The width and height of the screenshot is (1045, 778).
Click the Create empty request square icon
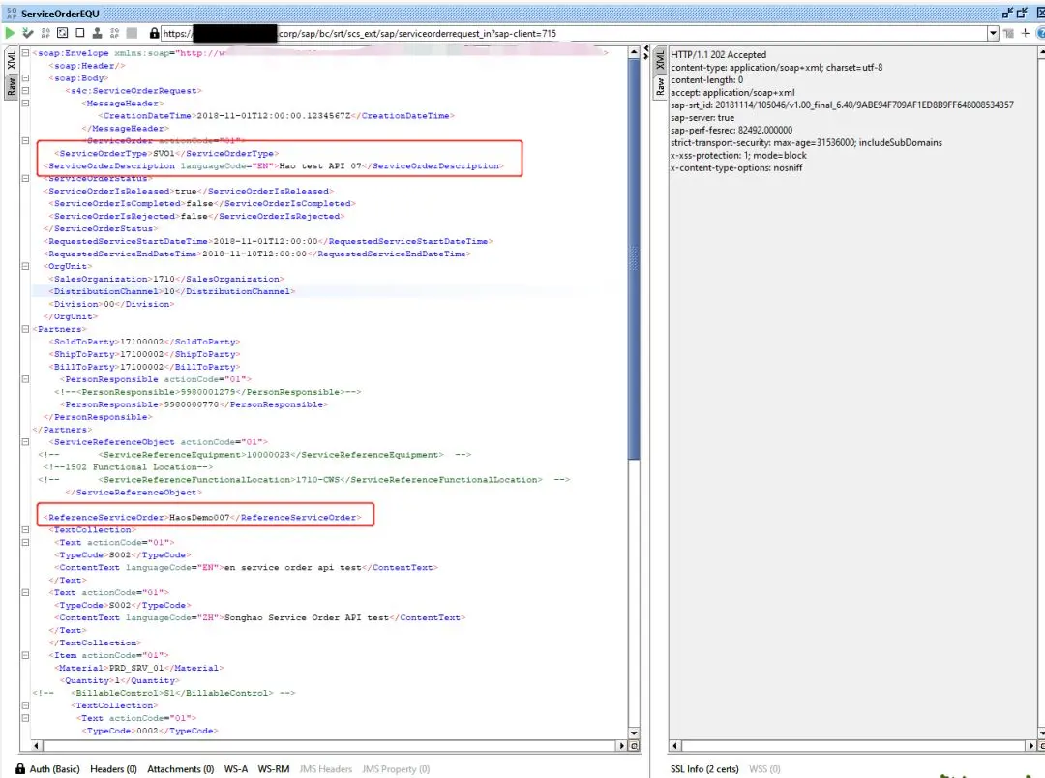click(x=80, y=33)
